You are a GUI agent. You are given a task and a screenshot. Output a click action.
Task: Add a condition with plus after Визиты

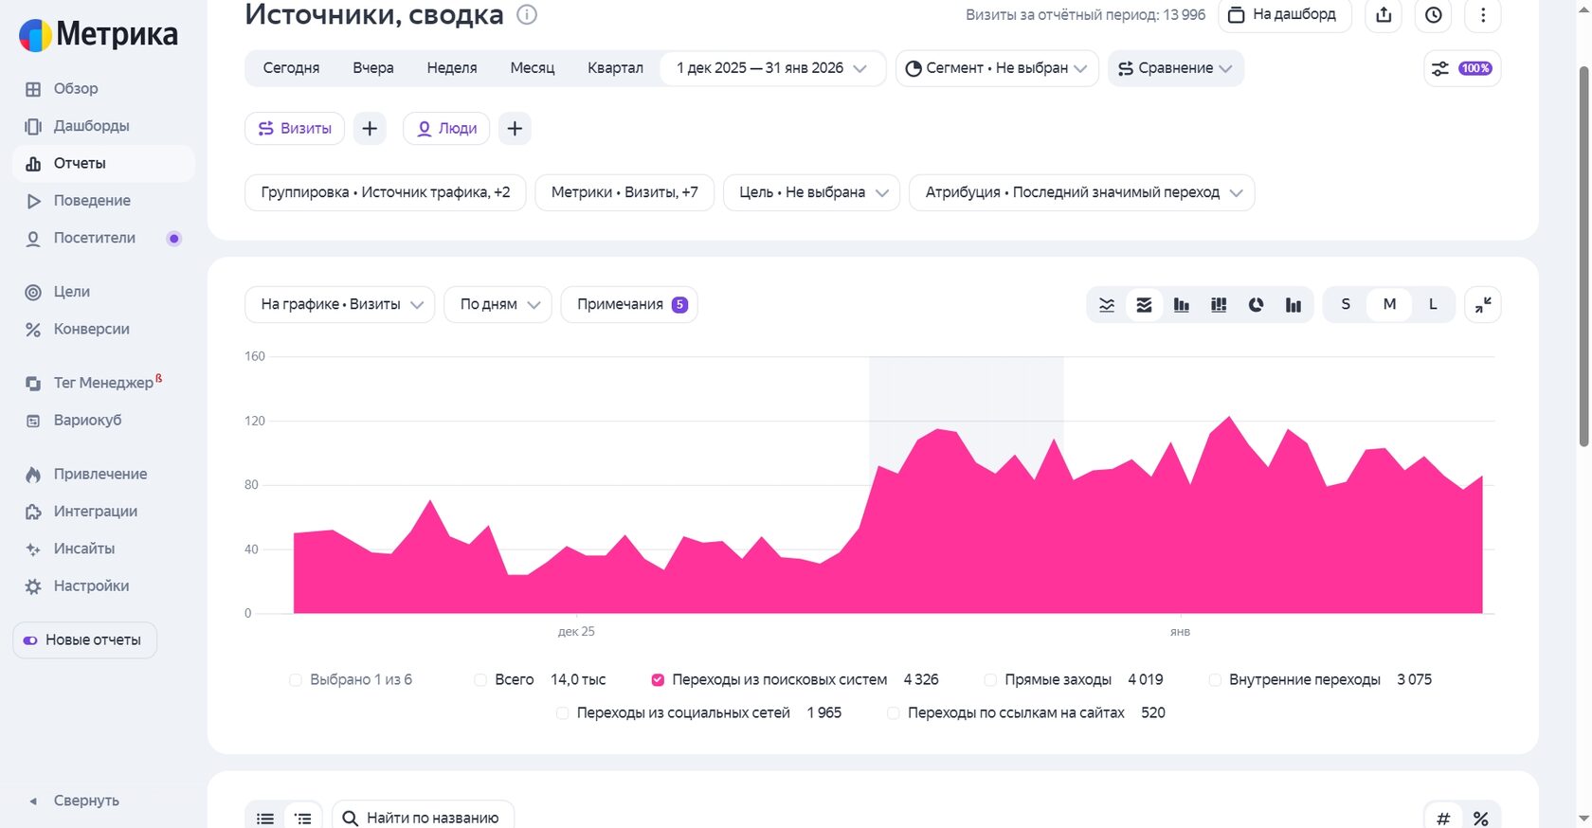pyautogui.click(x=370, y=129)
